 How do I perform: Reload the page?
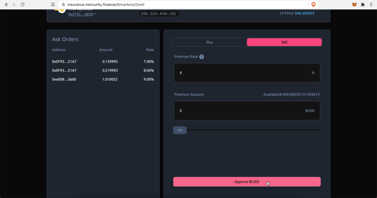click(22, 4)
